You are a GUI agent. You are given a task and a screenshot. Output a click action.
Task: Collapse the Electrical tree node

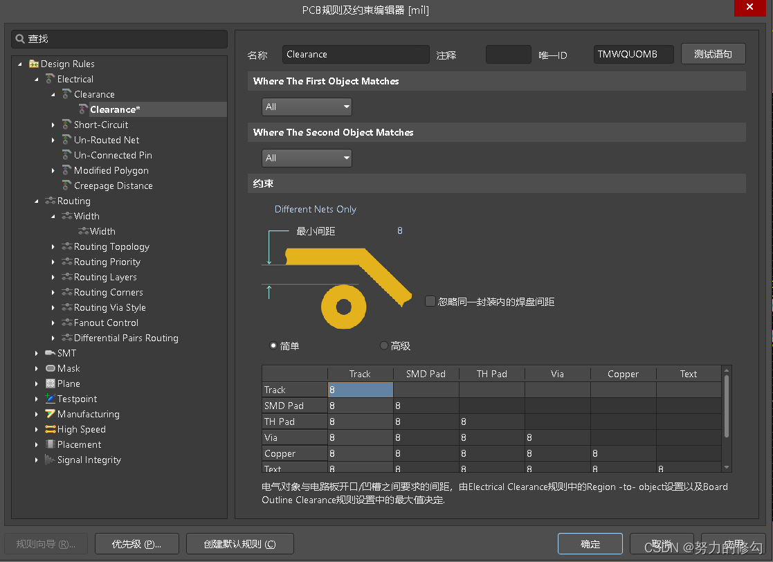coord(37,80)
